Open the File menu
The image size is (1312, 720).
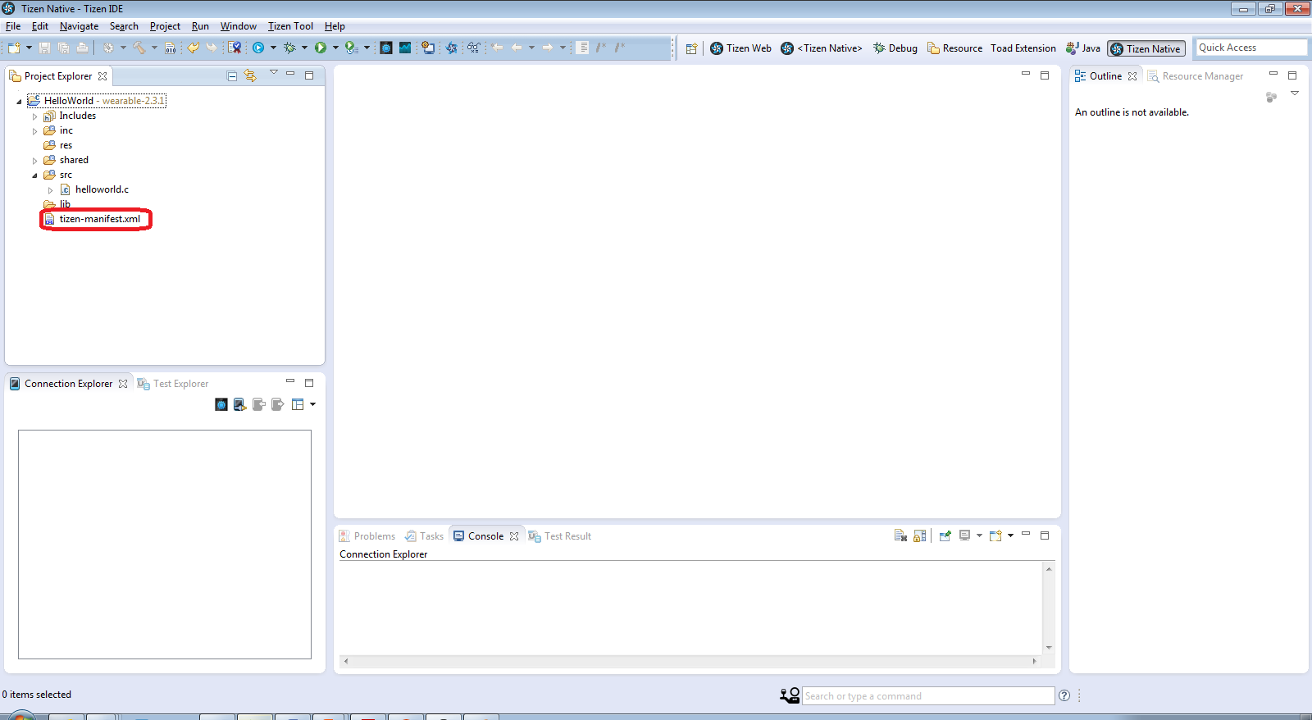[x=13, y=26]
